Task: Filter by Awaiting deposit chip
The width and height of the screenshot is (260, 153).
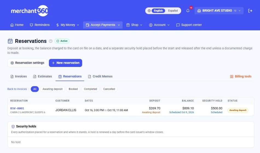Action: (52, 89)
